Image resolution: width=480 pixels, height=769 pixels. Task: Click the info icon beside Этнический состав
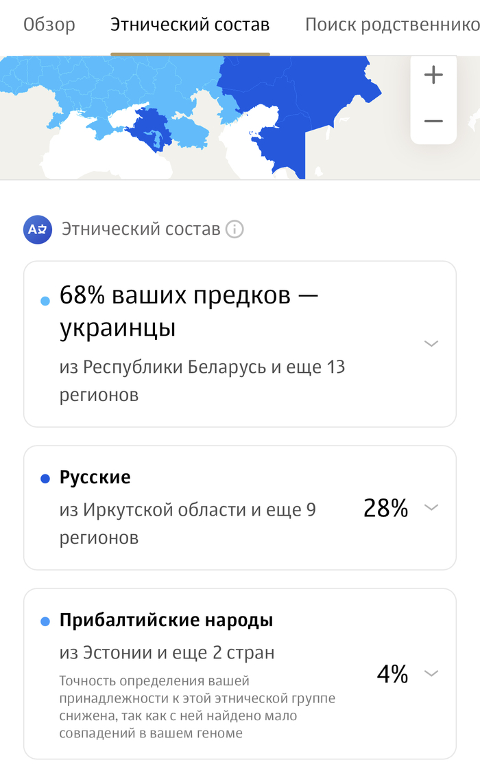(235, 229)
